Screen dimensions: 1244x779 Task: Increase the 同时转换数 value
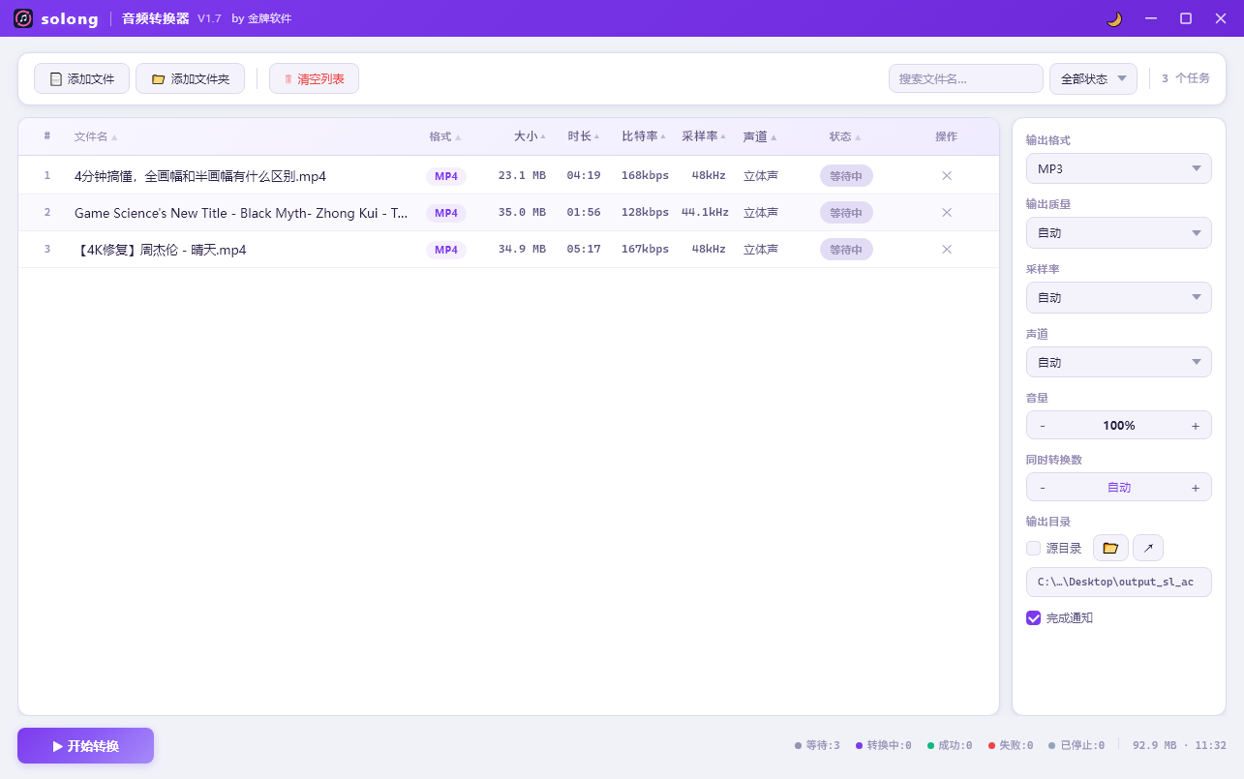[x=1195, y=488]
